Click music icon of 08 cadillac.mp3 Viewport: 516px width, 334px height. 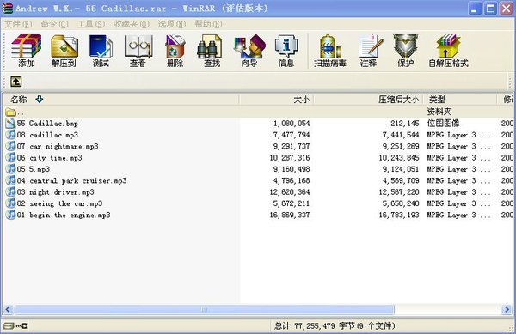[10, 135]
